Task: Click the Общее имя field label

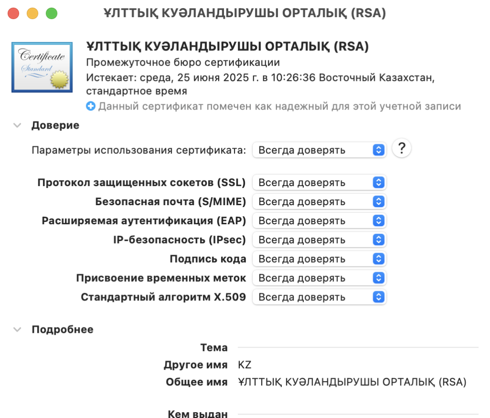Action: tap(197, 382)
